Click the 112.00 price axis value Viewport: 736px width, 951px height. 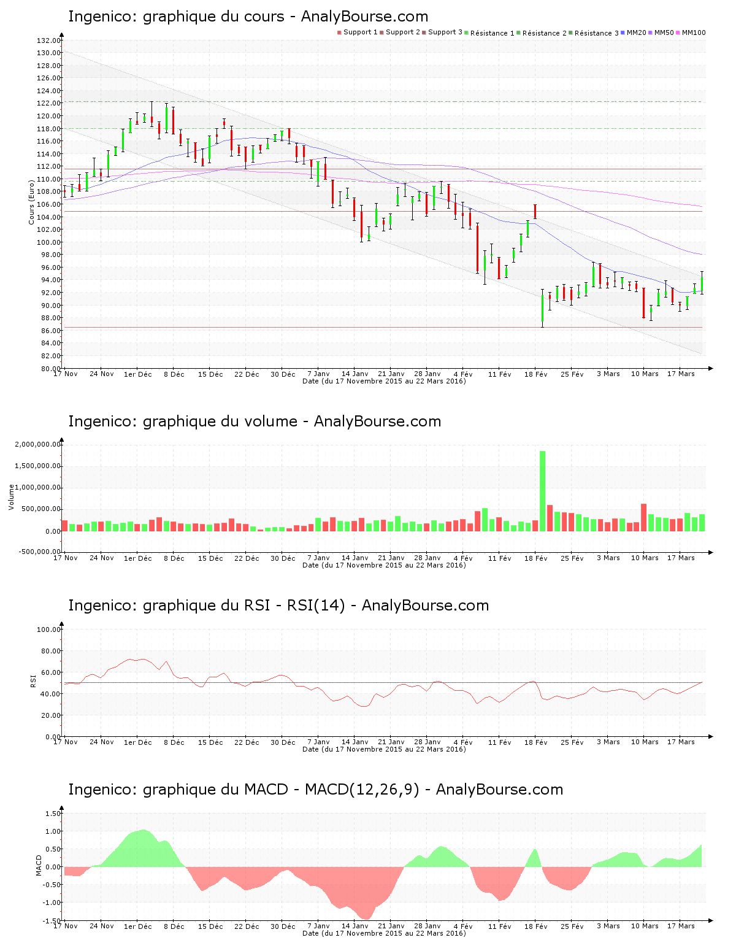click(49, 166)
